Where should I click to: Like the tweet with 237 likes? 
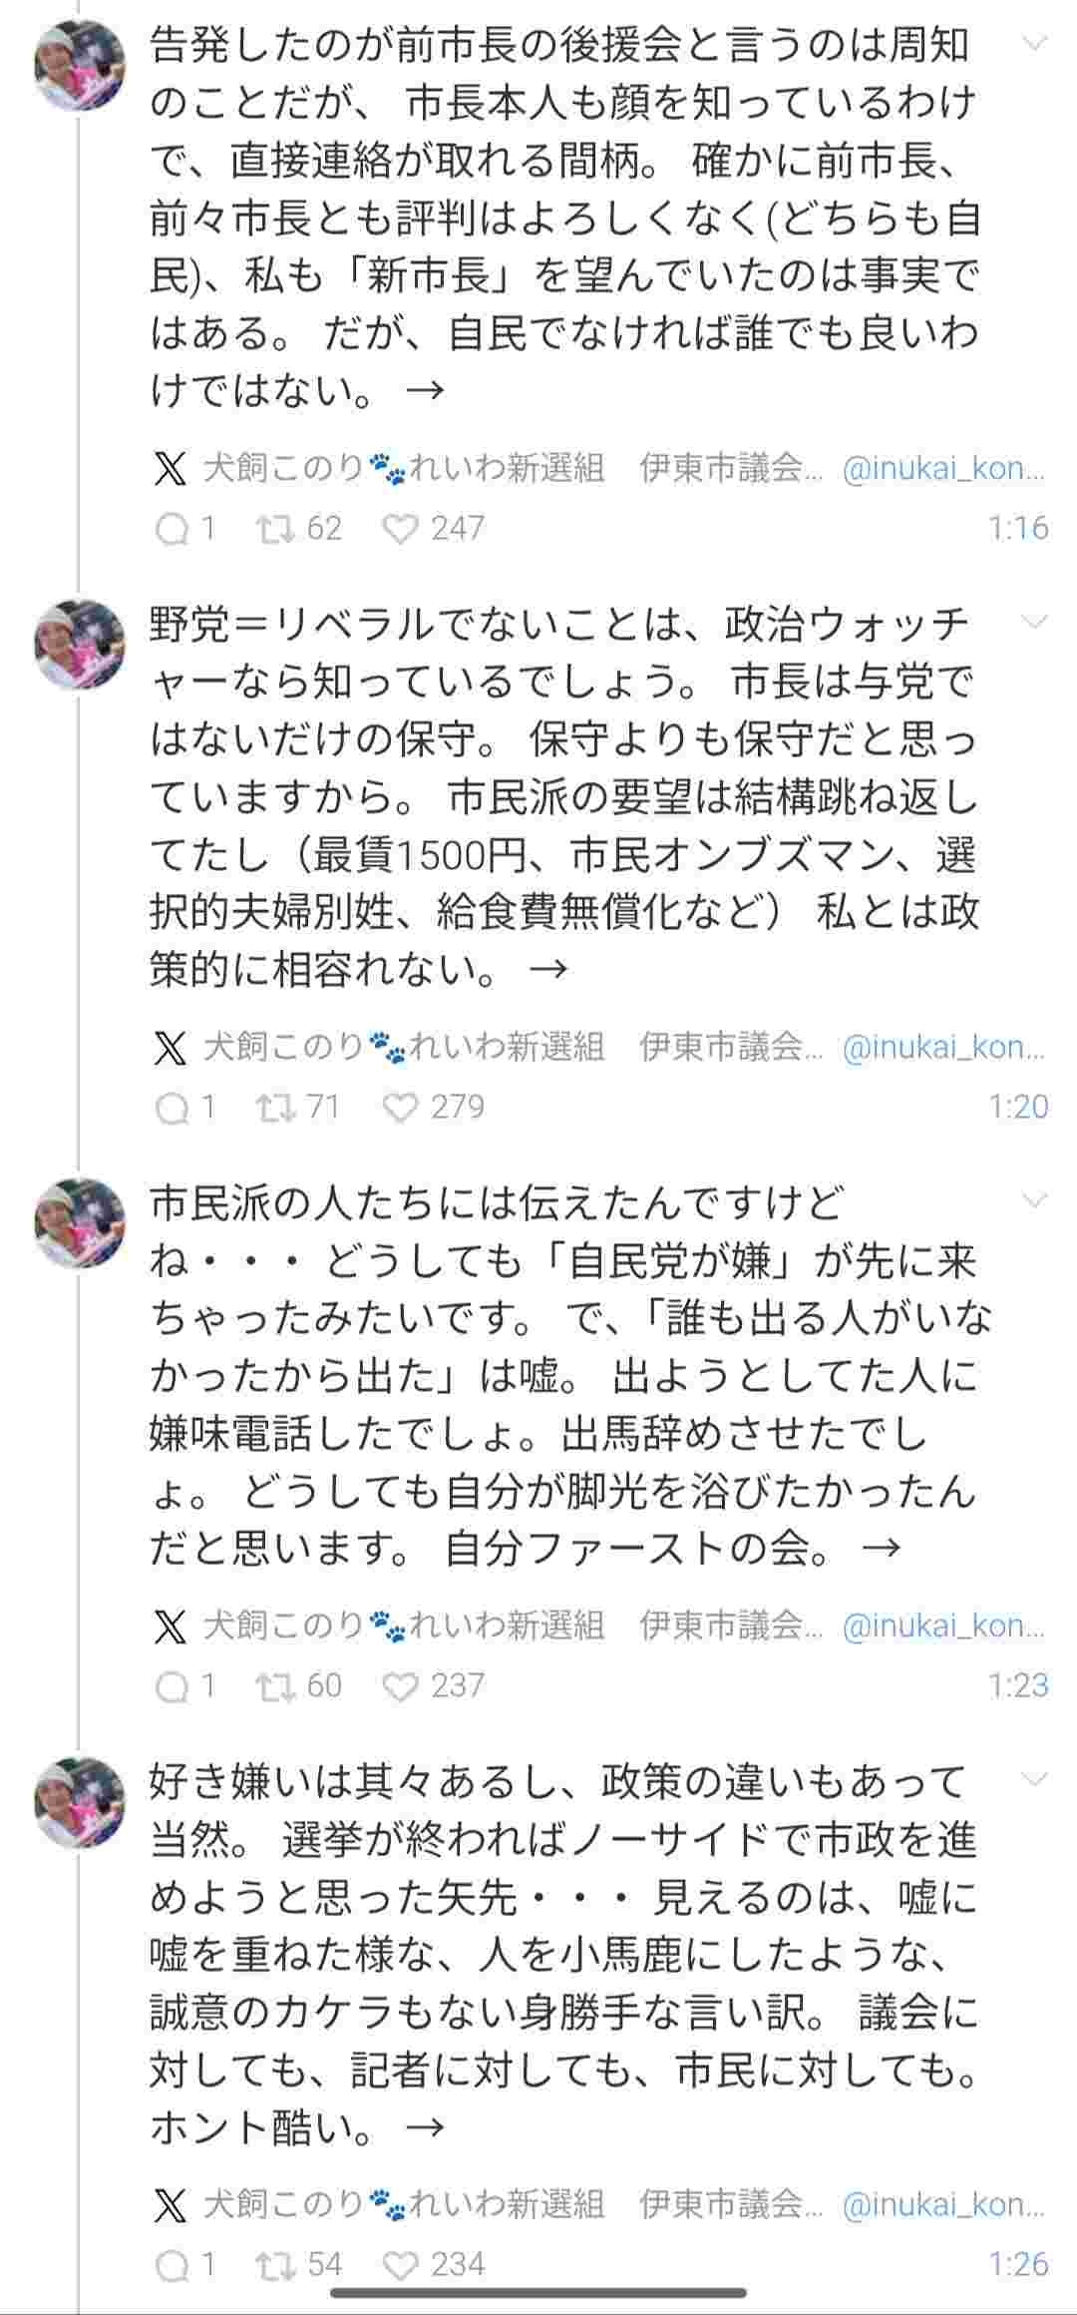[401, 1686]
